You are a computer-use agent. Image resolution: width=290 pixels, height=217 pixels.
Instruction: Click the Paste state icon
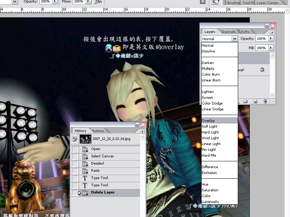(85, 171)
